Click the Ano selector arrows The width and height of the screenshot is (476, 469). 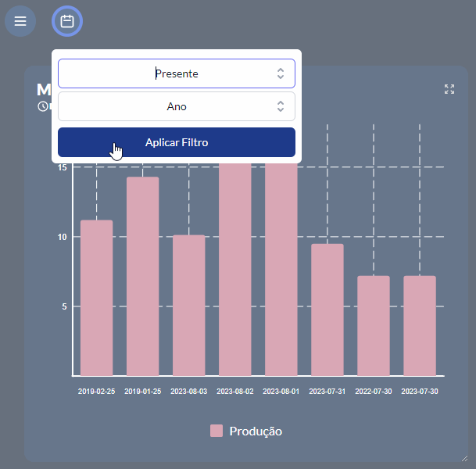(281, 106)
